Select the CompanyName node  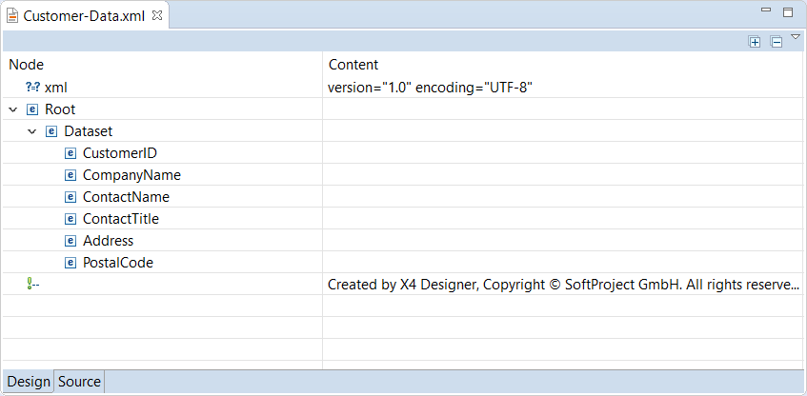tap(131, 175)
